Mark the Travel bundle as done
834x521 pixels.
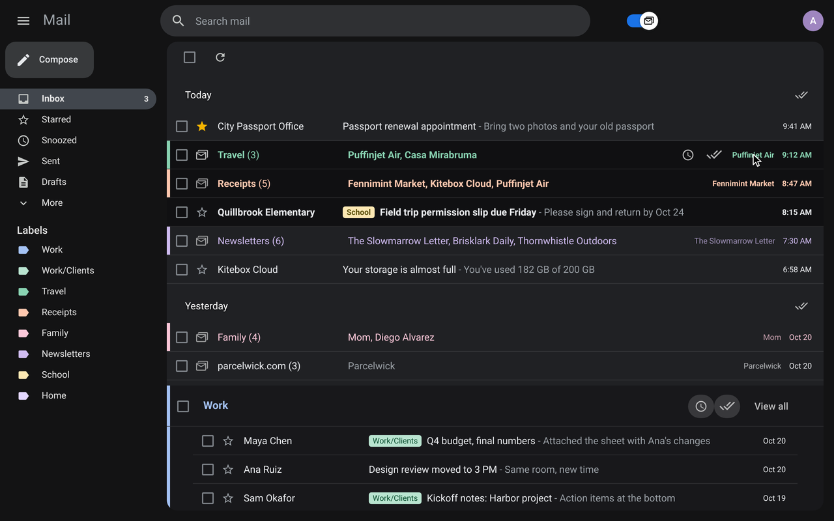point(714,155)
